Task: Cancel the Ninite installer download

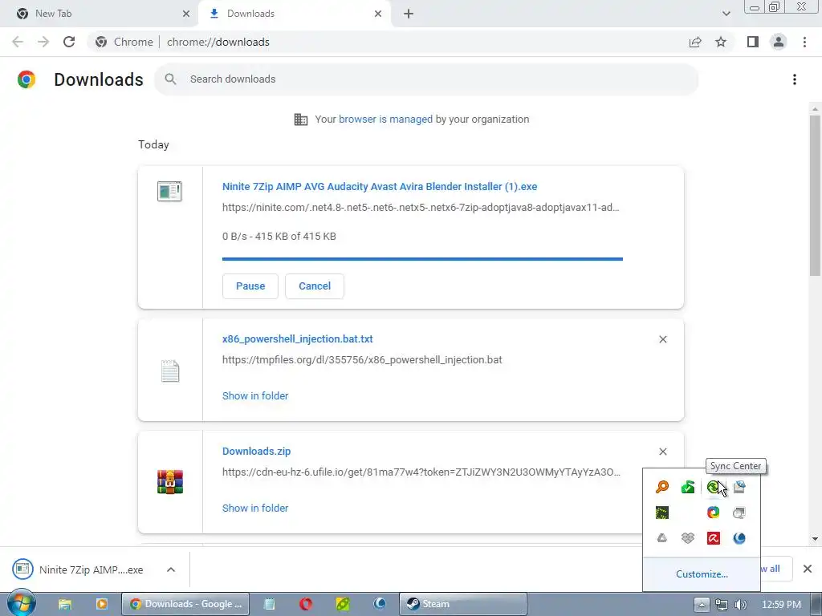Action: (315, 286)
